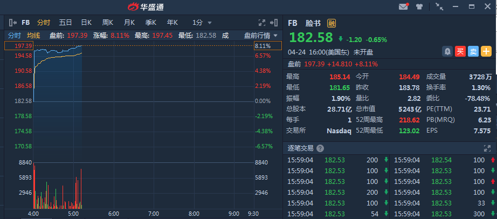497x219 pixels.
Task: Expand the 逐笔交易 trade list panel
Action: (487, 148)
